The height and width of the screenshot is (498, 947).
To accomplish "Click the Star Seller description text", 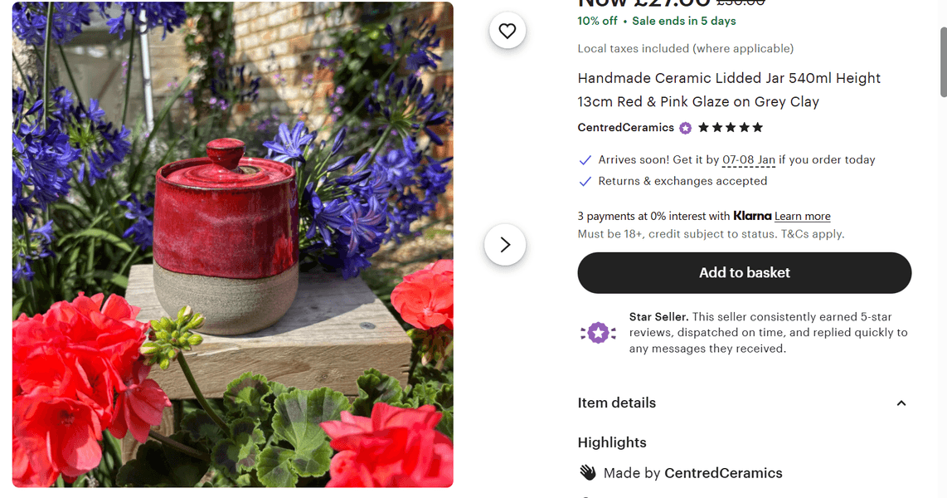I will pos(768,333).
